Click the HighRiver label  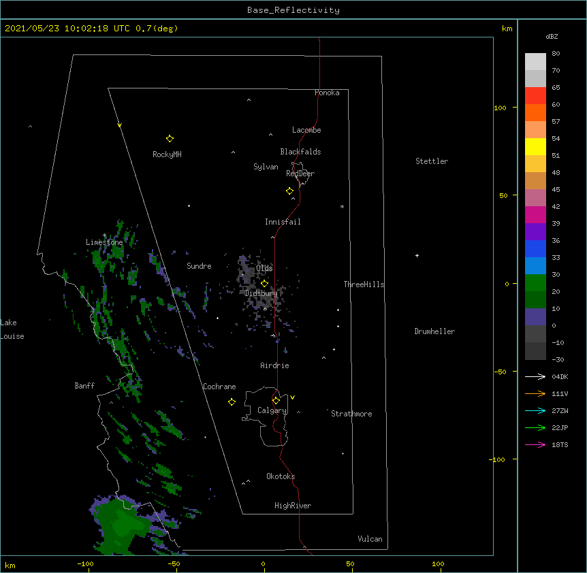point(293,506)
